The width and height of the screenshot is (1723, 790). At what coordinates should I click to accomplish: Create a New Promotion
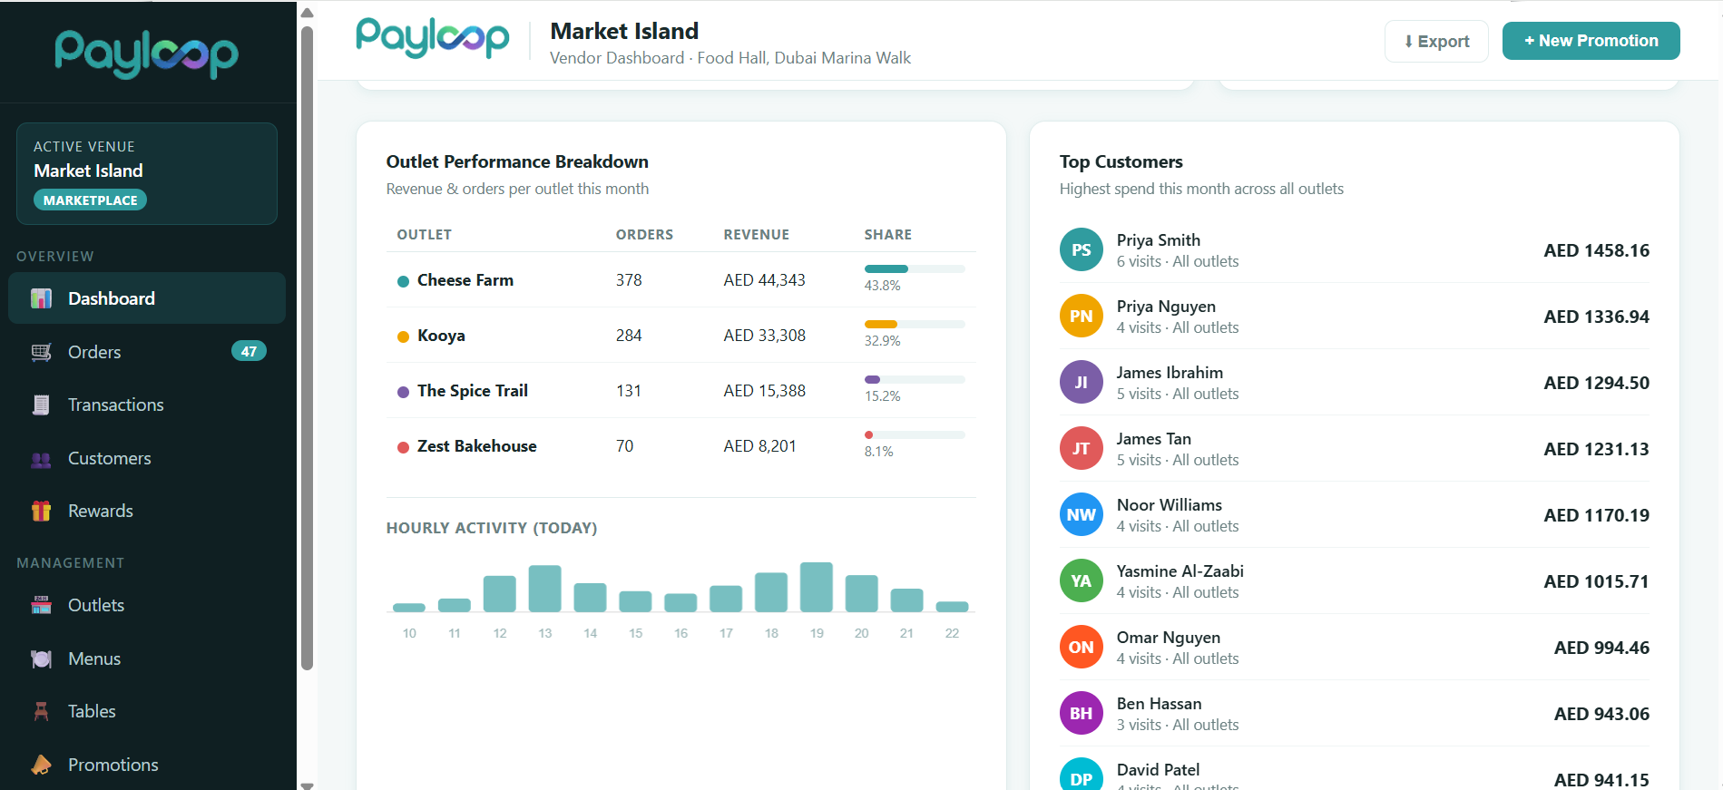tap(1591, 41)
